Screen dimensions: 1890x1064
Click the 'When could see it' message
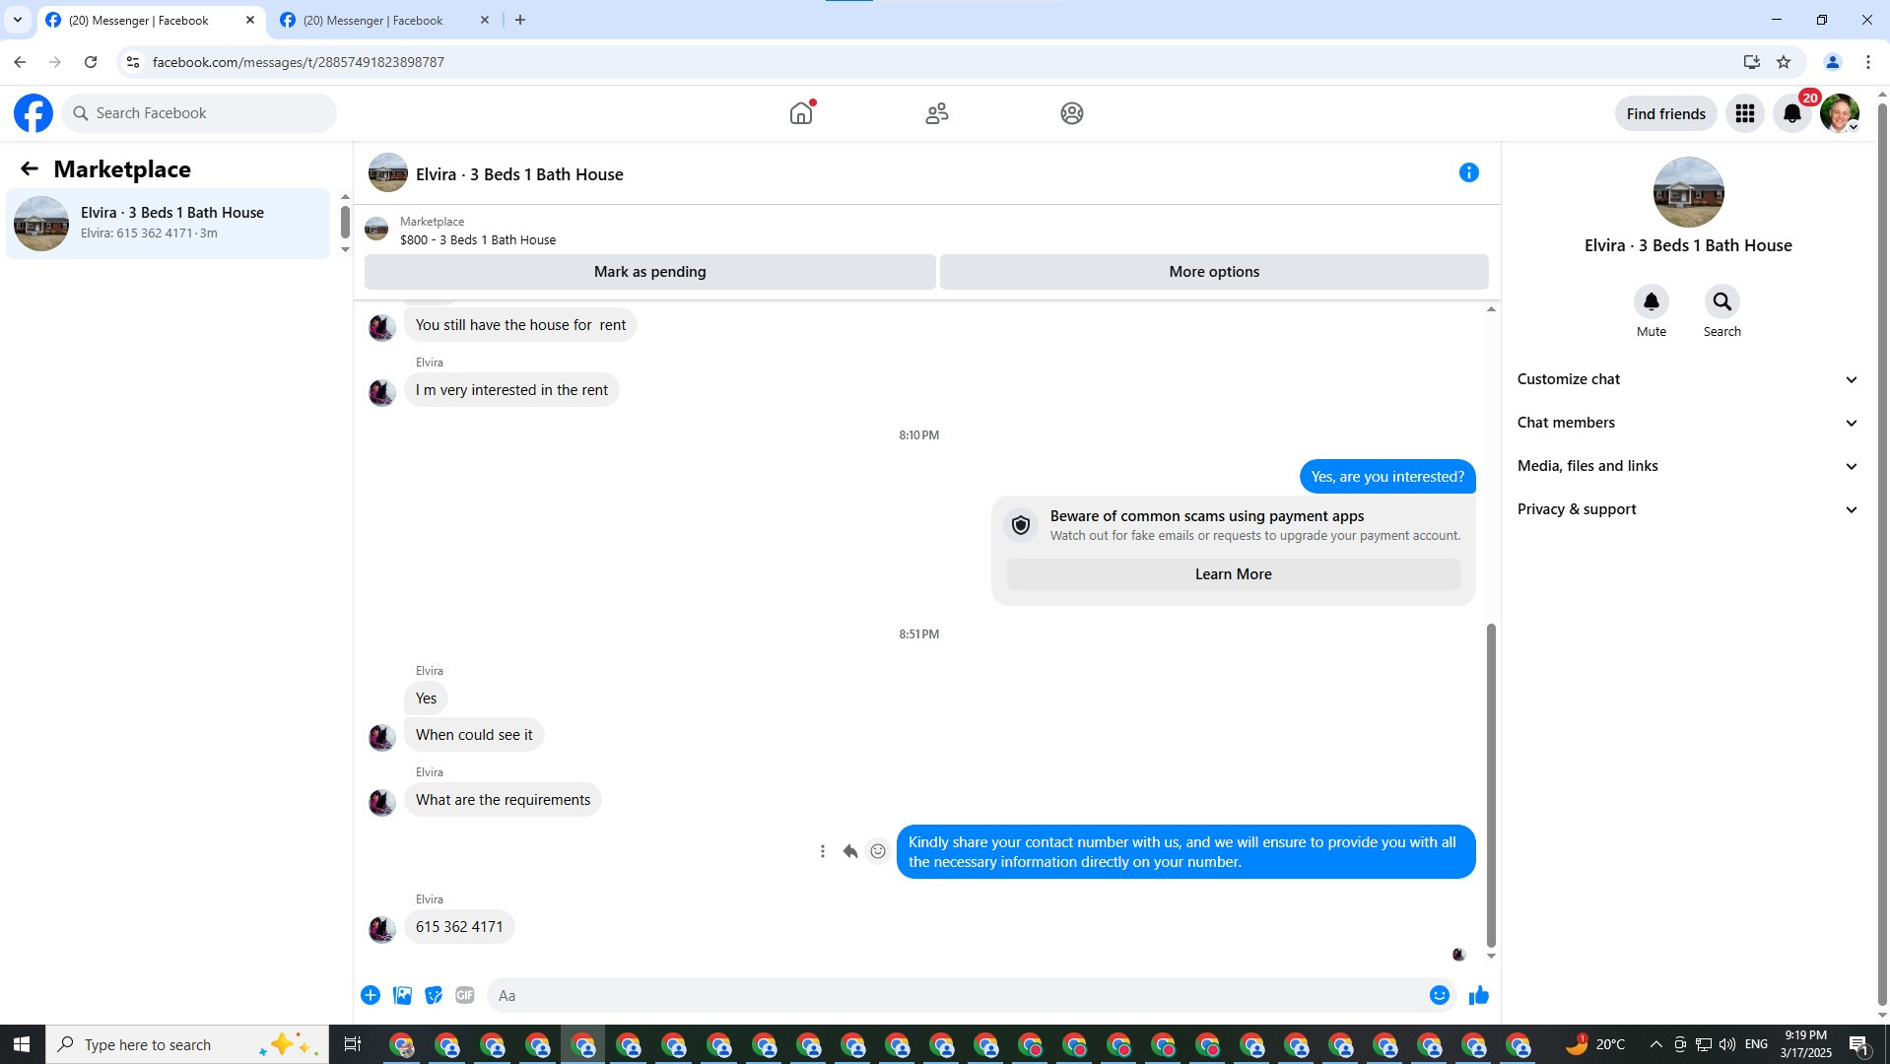(474, 735)
